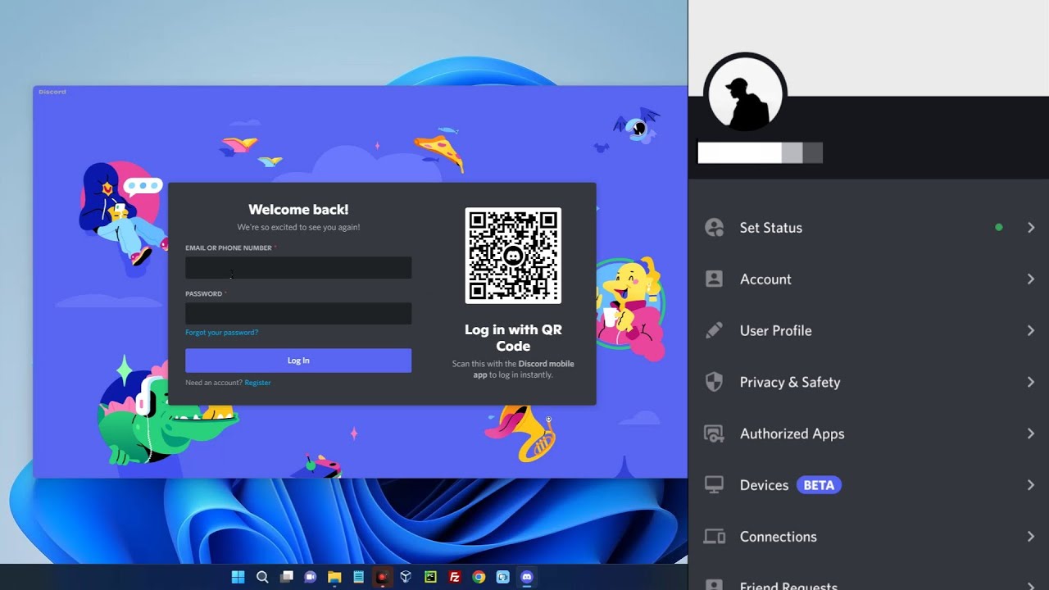
Task: Open the Authorized Apps item
Action: pos(869,433)
